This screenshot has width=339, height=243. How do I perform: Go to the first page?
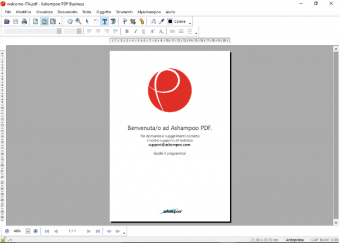47,231
